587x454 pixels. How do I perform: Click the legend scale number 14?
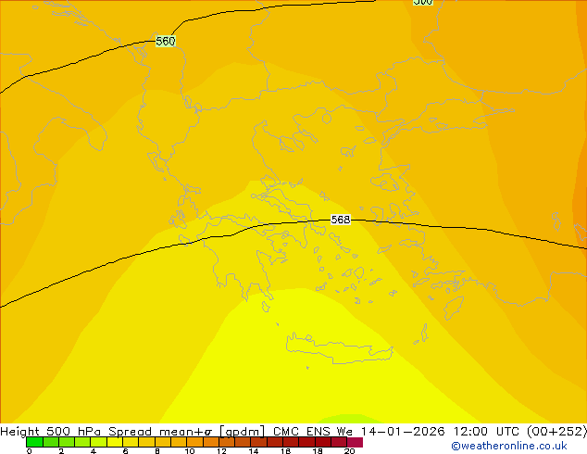[254, 451]
